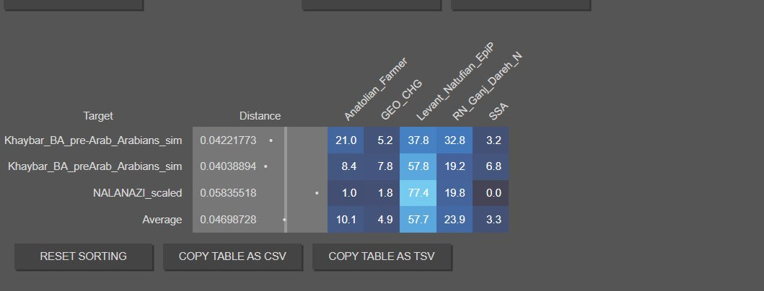764x291 pixels.
Task: Select the NALANAZI_scaled target row label
Action: (x=137, y=193)
